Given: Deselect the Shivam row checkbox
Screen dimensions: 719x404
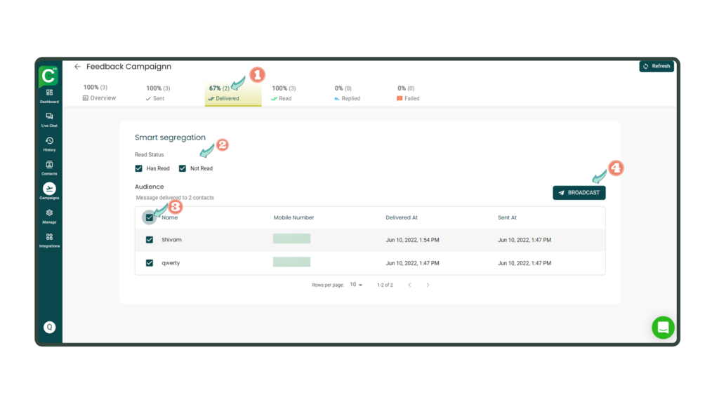Looking at the screenshot, I should coord(150,240).
